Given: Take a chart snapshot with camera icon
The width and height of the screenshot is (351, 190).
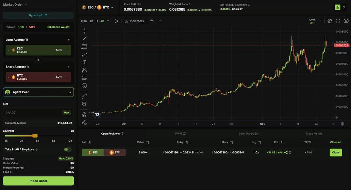Looking at the screenshot, I should tap(346, 21).
